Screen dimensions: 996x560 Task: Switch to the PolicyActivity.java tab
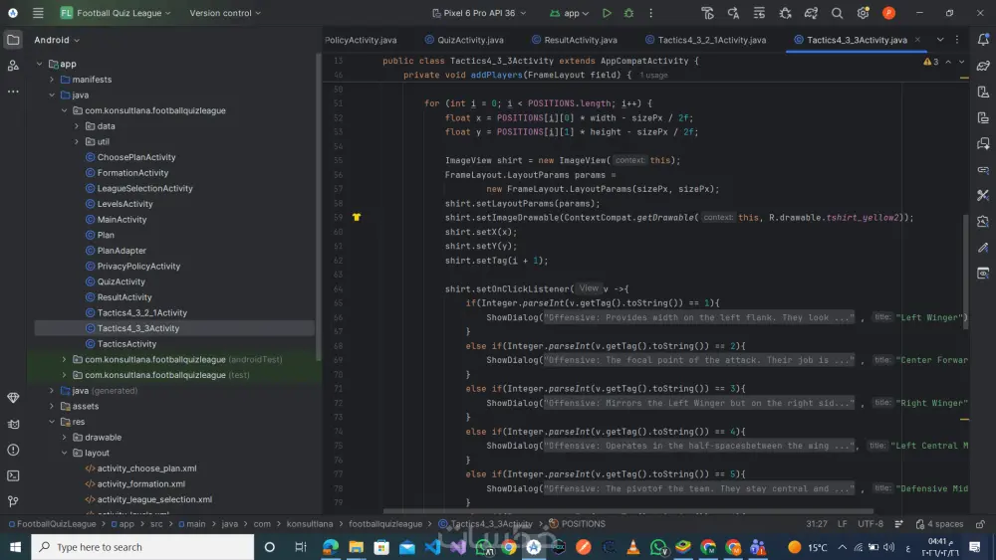click(361, 40)
